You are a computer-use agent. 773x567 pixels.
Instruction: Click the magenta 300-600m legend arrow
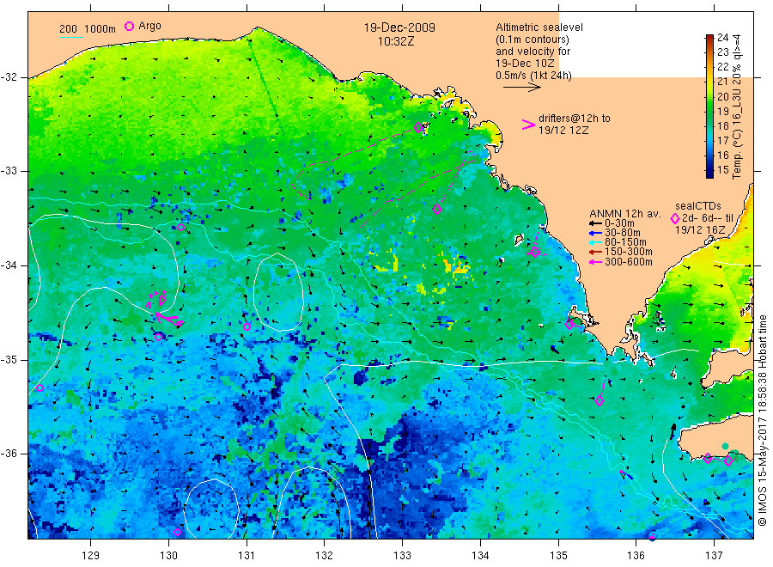(596, 262)
